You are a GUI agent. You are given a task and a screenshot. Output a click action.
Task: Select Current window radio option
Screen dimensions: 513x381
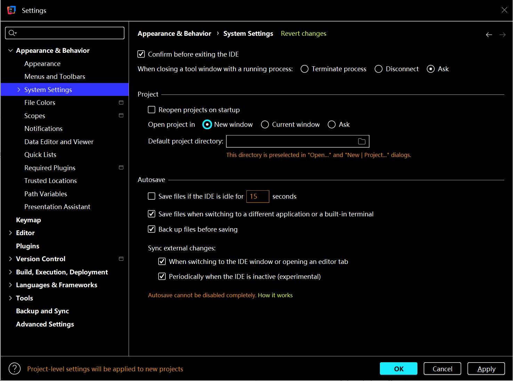point(265,125)
